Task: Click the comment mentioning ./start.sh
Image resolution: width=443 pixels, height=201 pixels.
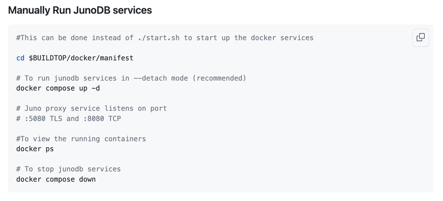Action: click(x=165, y=38)
